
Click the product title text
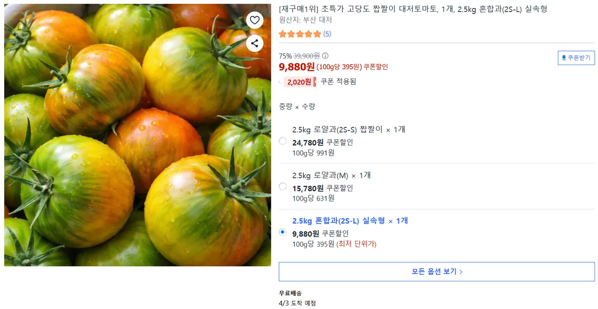(x=413, y=9)
